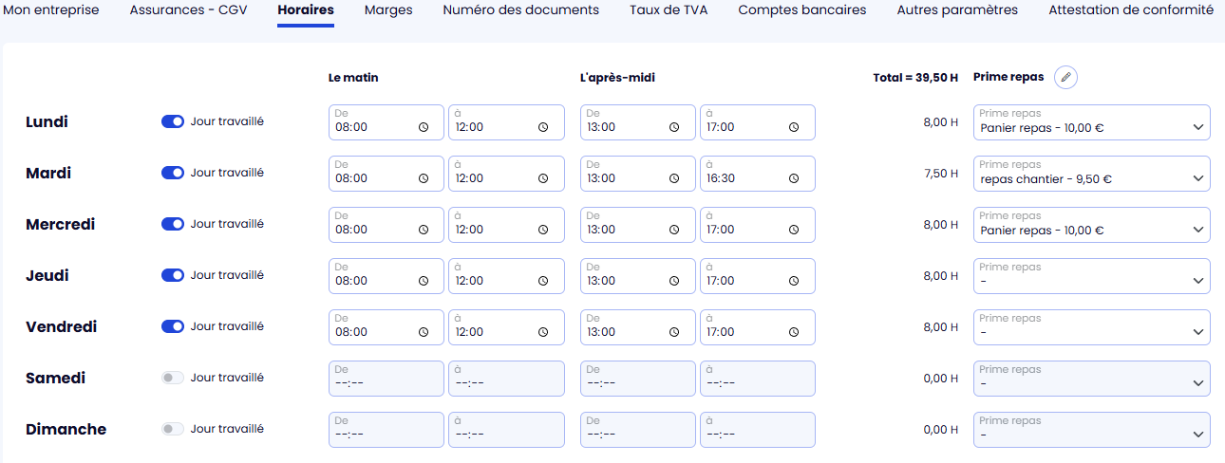1225x463 pixels.
Task: Open Attestation de conformité tab
Action: (1131, 10)
